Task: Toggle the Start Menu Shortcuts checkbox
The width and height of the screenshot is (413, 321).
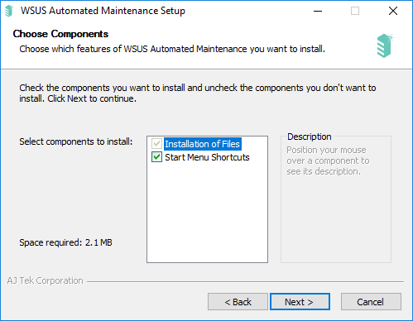Action: click(156, 157)
